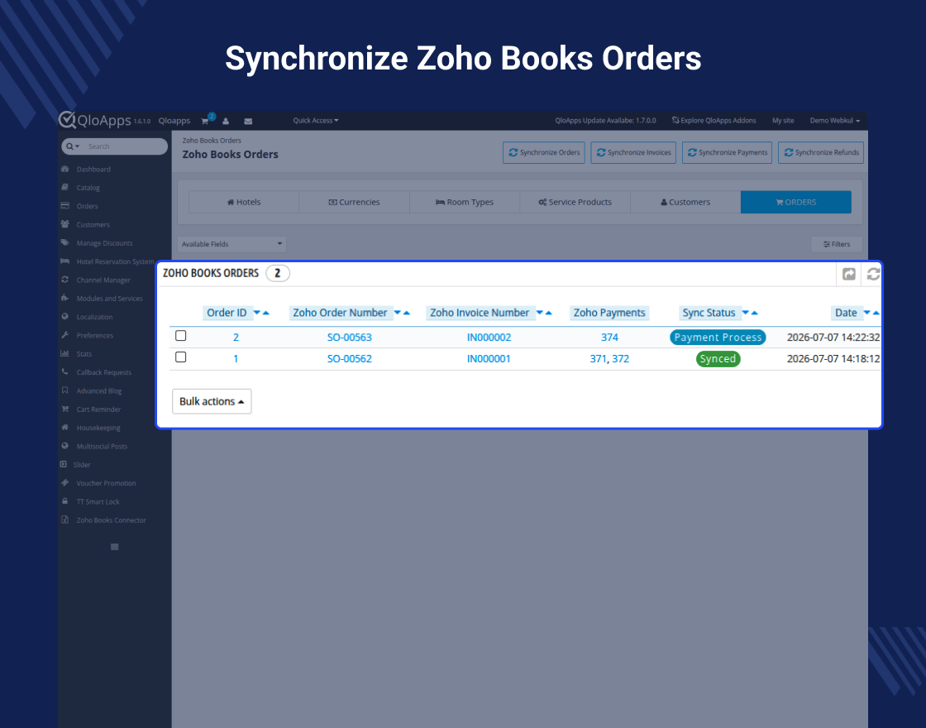Open the Demo Webkul account menu
Image resolution: width=926 pixels, height=728 pixels.
834,121
